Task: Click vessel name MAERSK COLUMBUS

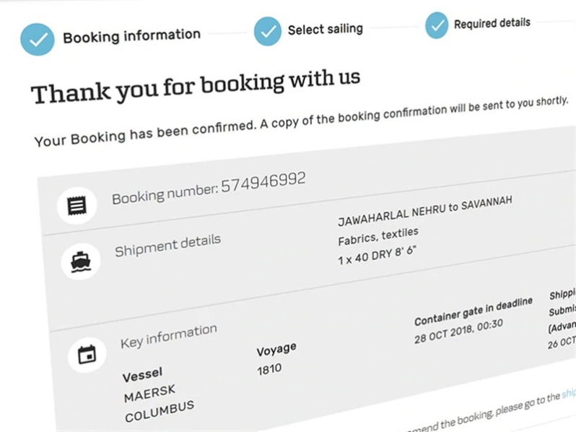Action: (x=159, y=403)
